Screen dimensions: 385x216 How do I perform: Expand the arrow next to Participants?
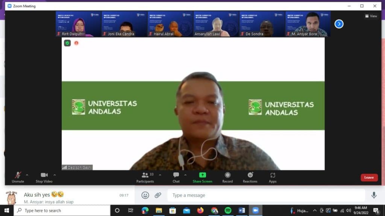[x=160, y=175]
